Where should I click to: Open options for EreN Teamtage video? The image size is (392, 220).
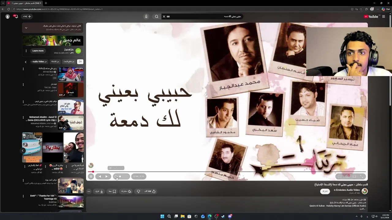pyautogui.click(x=23, y=196)
